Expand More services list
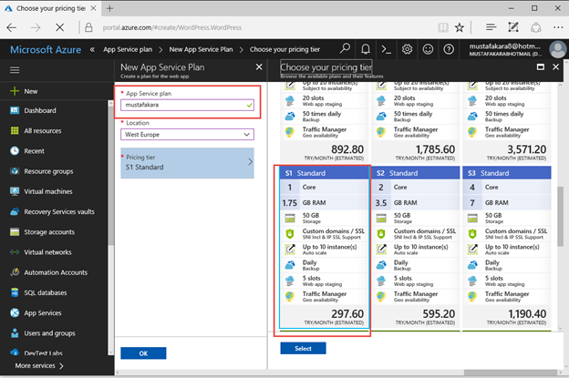The image size is (569, 378). tap(39, 365)
